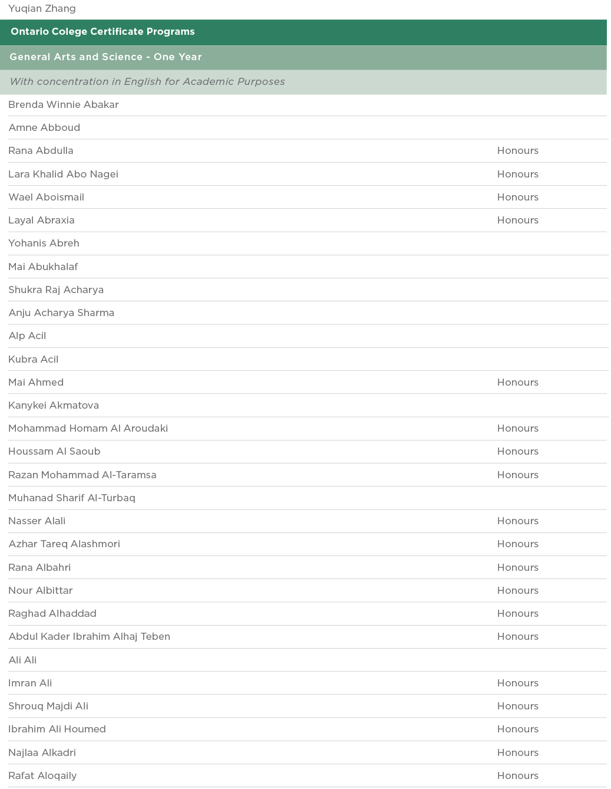This screenshot has height=789, width=611.
Task: Select the Ali Ali row
Action: [22, 660]
